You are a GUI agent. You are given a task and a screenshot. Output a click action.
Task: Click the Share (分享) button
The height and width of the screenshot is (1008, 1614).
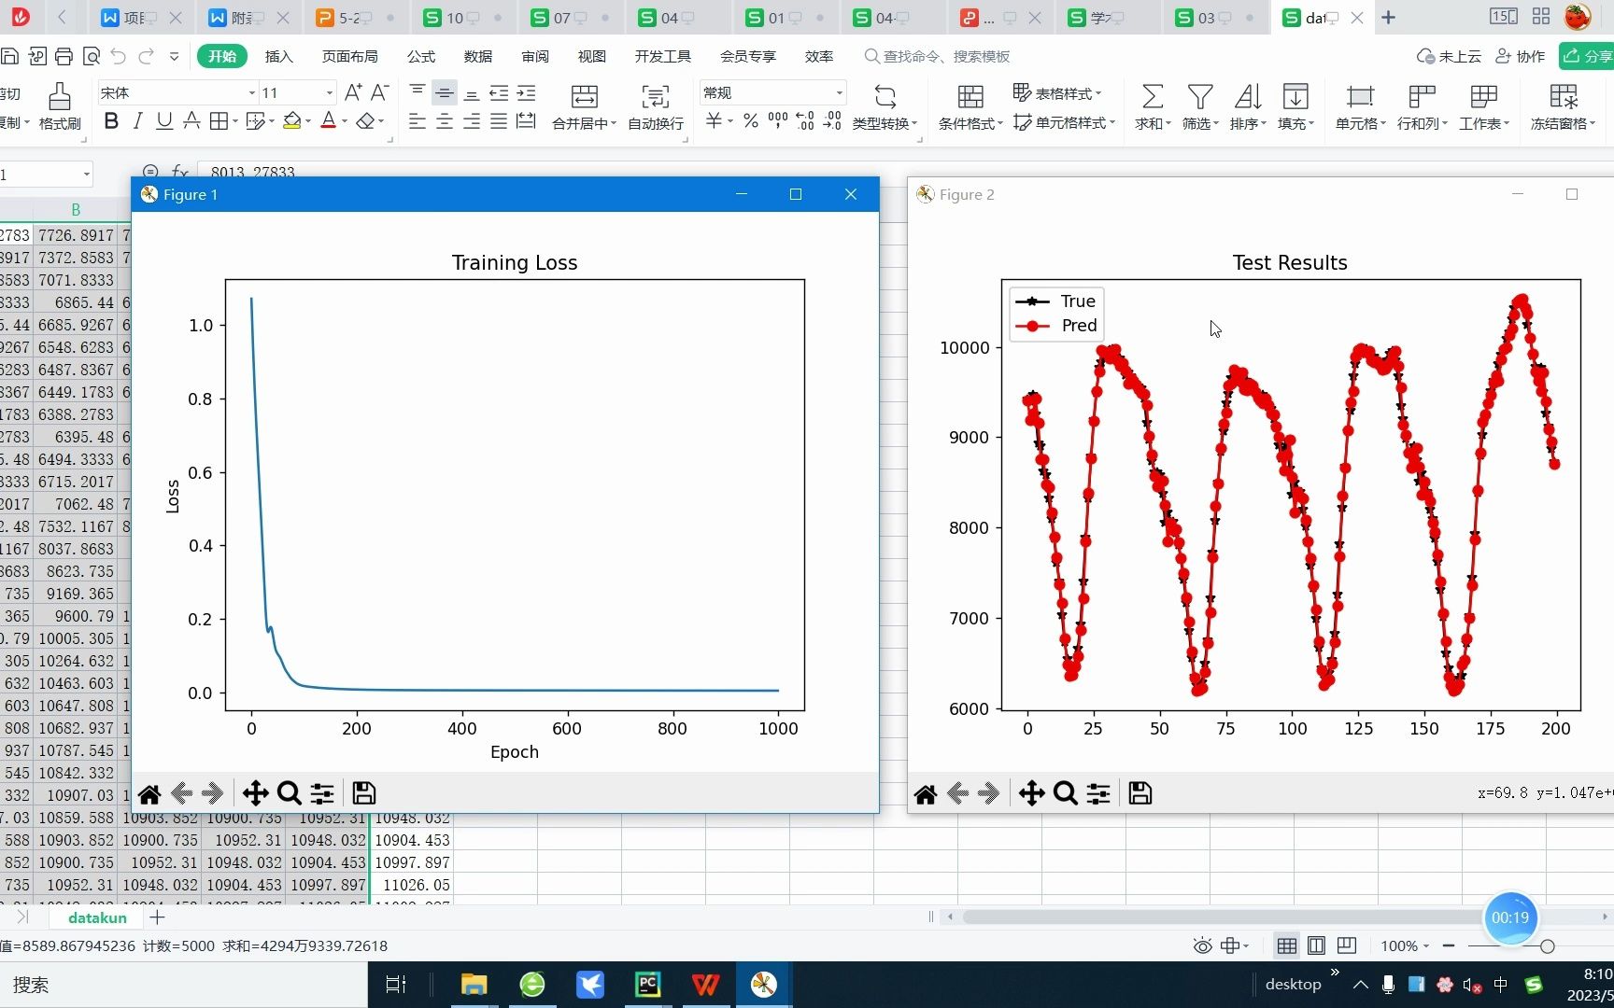[x=1587, y=57]
